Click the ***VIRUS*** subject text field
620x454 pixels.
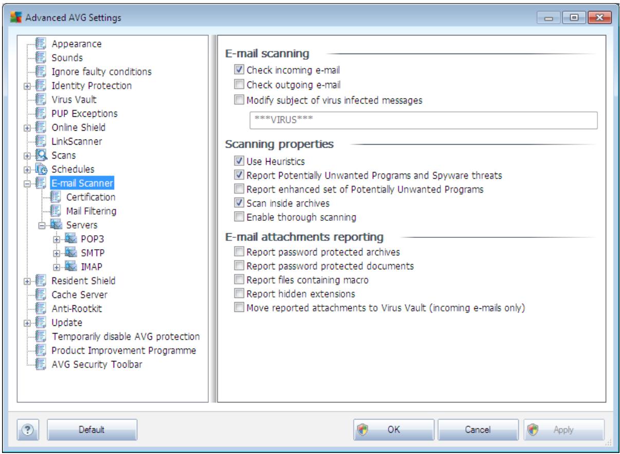[423, 120]
